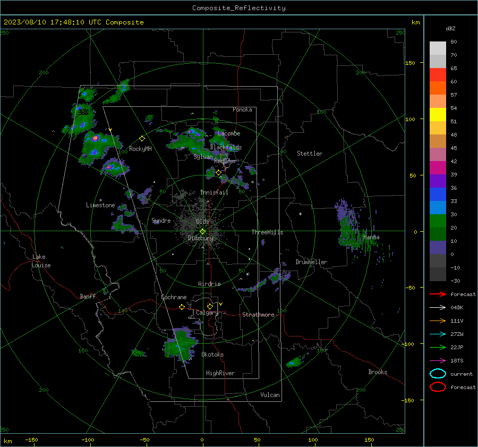Click the Calgary city label
Image resolution: width=478 pixels, height=447 pixels.
[207, 313]
